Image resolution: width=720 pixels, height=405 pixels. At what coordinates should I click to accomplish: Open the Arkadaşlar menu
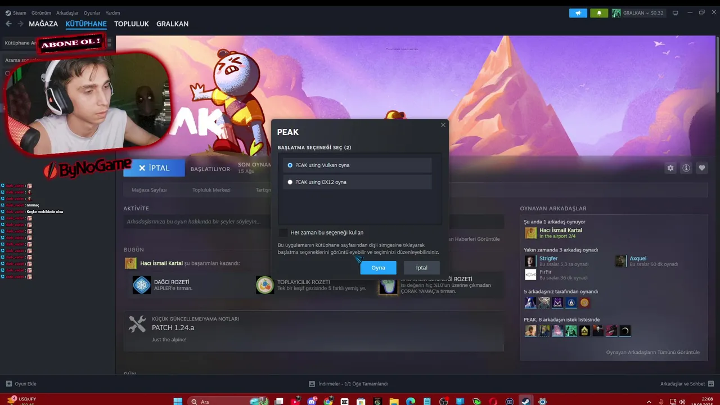(x=67, y=13)
